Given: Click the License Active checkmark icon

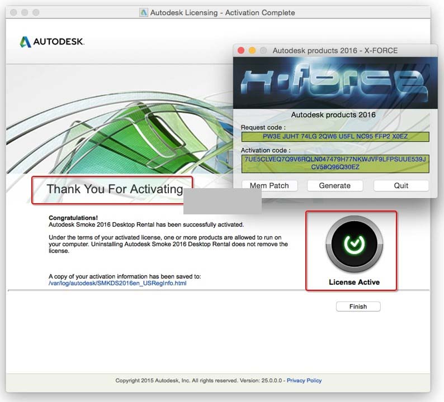Looking at the screenshot, I should pos(354,244).
